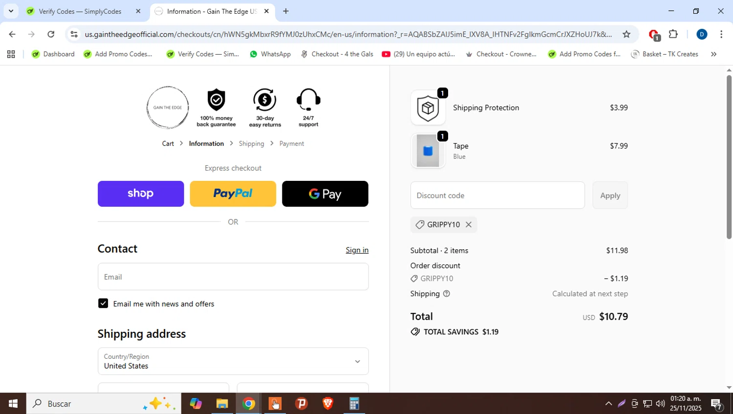Open the notification center icon
This screenshot has width=733, height=414.
(717, 404)
